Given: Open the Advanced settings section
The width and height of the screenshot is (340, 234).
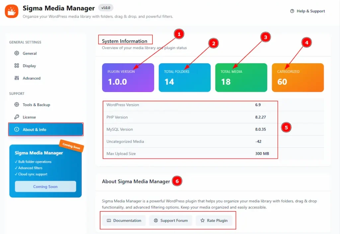Looking at the screenshot, I should pyautogui.click(x=32, y=78).
